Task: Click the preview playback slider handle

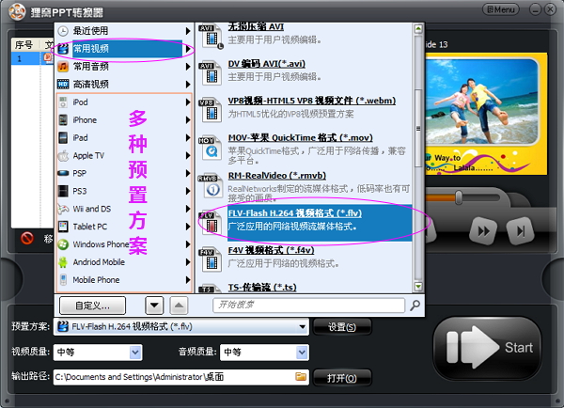Action: [459, 197]
